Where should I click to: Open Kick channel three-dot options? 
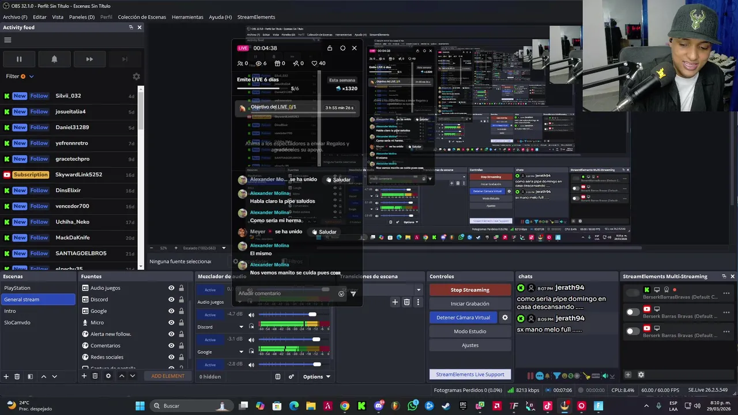click(726, 293)
